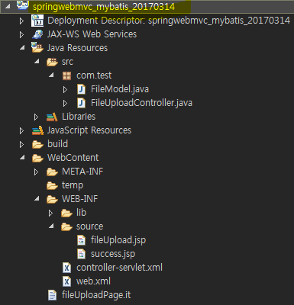
Task: Select the temp folder name
Action: click(73, 185)
